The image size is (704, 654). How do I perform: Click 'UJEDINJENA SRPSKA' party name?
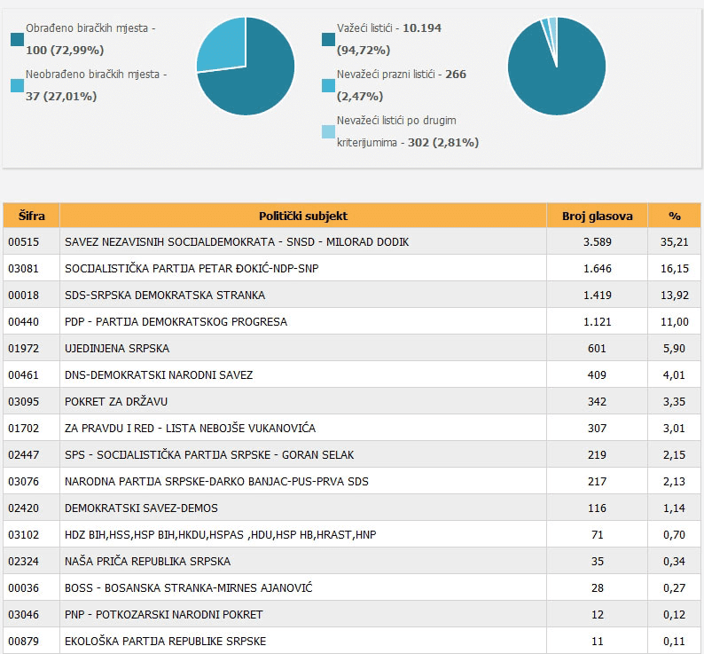pyautogui.click(x=117, y=349)
